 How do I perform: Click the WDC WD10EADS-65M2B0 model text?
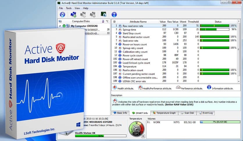coord(98,122)
